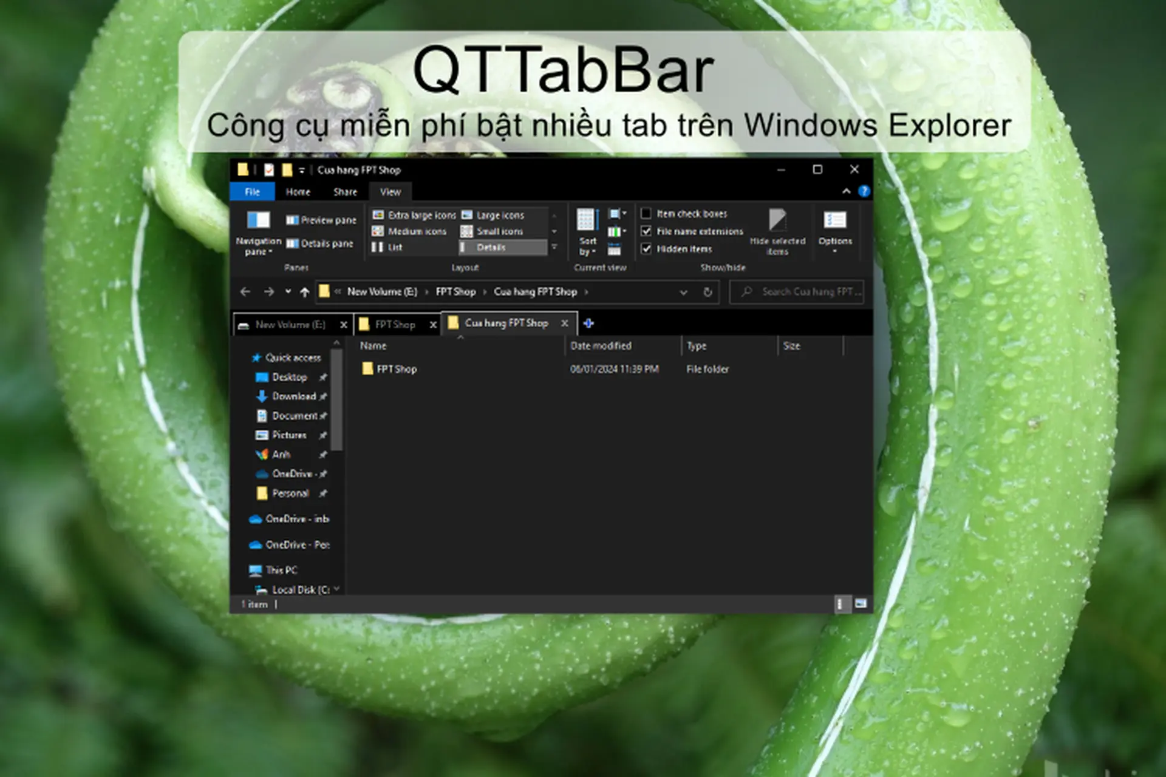Switch to the FPT Shop tab

[x=396, y=324]
